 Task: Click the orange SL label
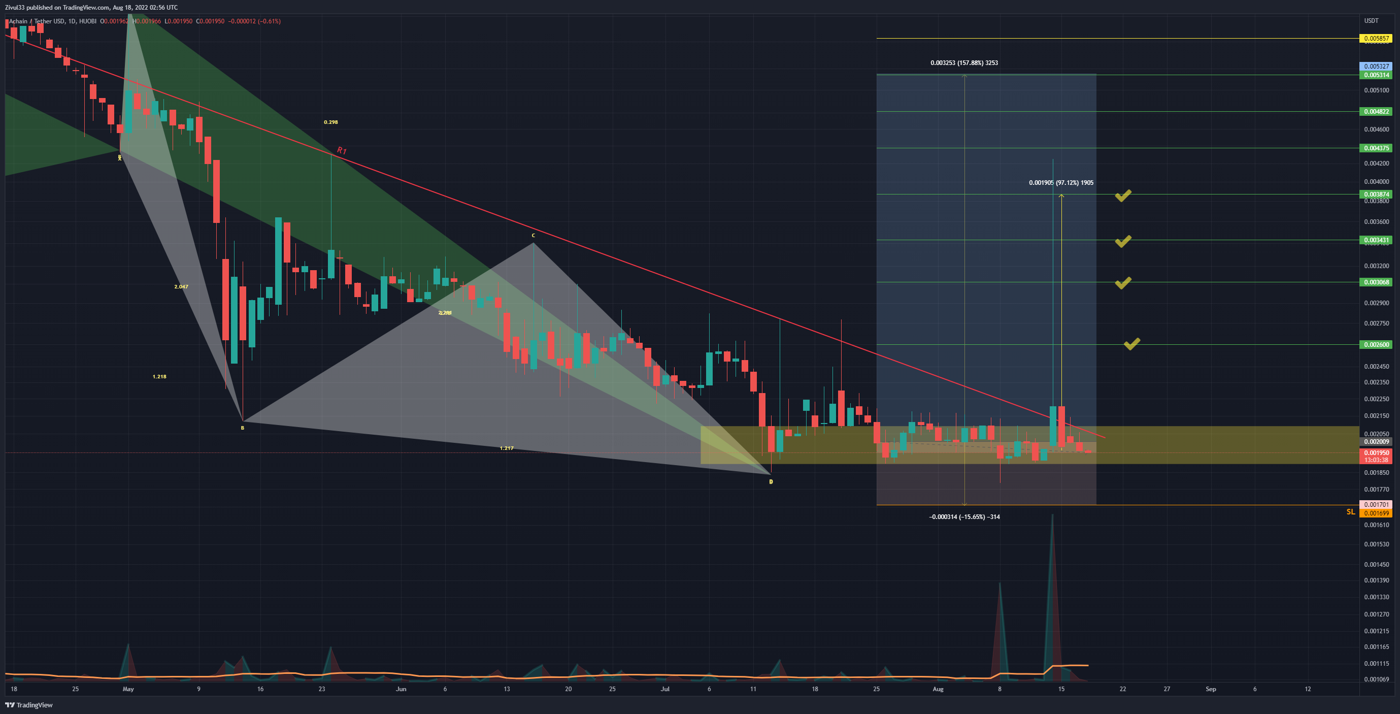[1351, 512]
